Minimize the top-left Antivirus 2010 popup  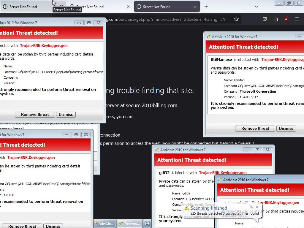(79, 23)
